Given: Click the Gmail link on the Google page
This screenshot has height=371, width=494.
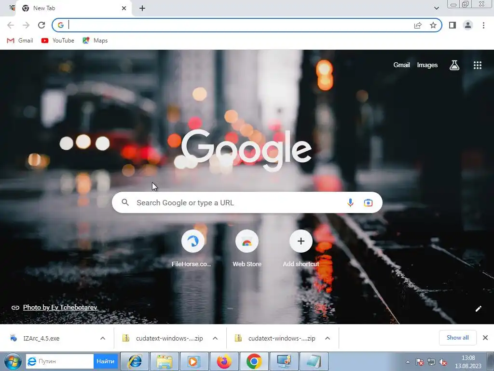Looking at the screenshot, I should coord(401,65).
